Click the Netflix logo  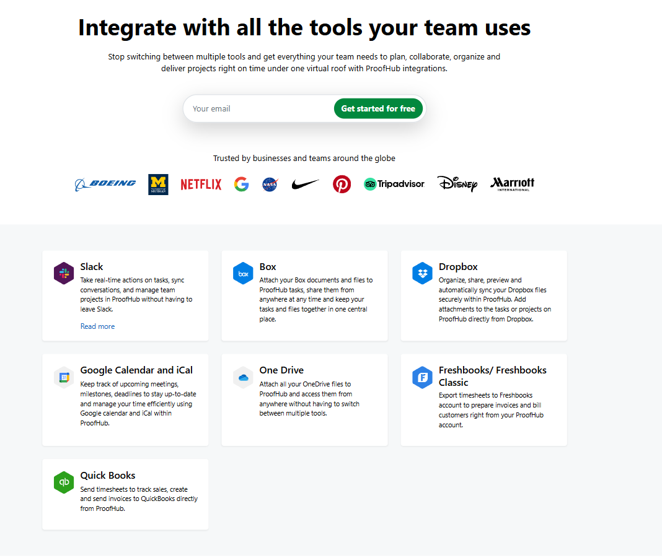201,185
